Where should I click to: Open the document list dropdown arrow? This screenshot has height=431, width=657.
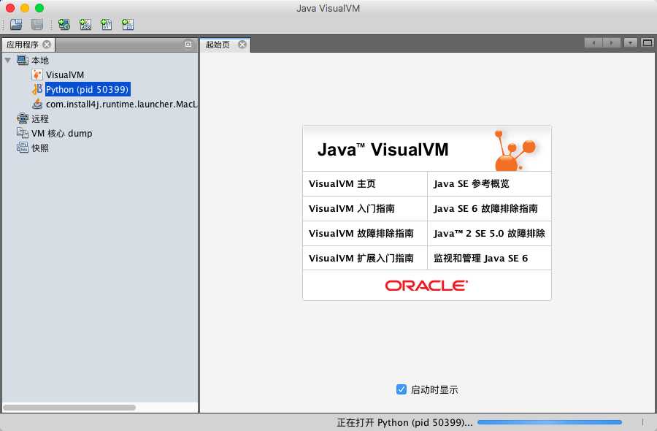click(x=630, y=43)
